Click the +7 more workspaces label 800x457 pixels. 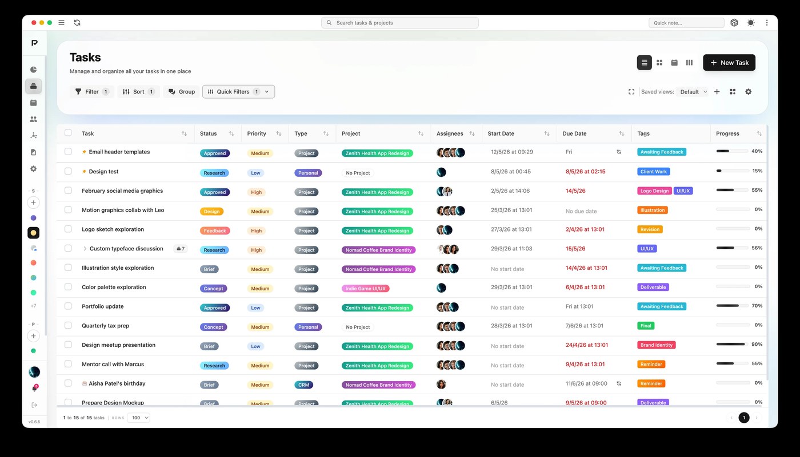(x=33, y=306)
